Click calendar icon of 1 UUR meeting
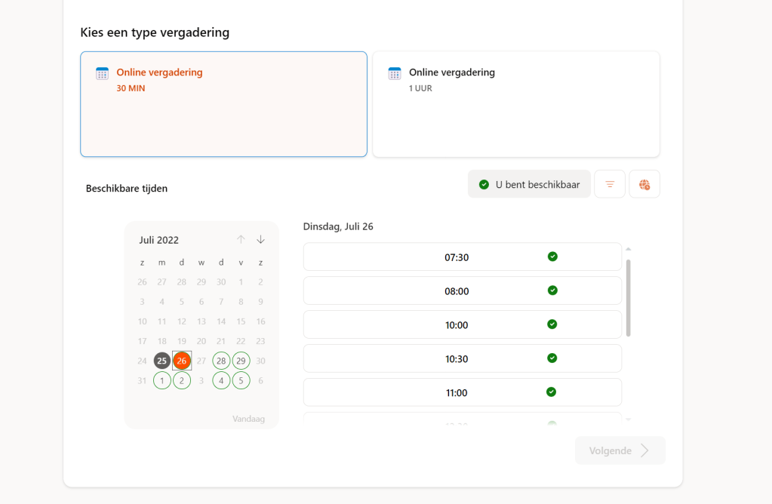 coord(395,73)
